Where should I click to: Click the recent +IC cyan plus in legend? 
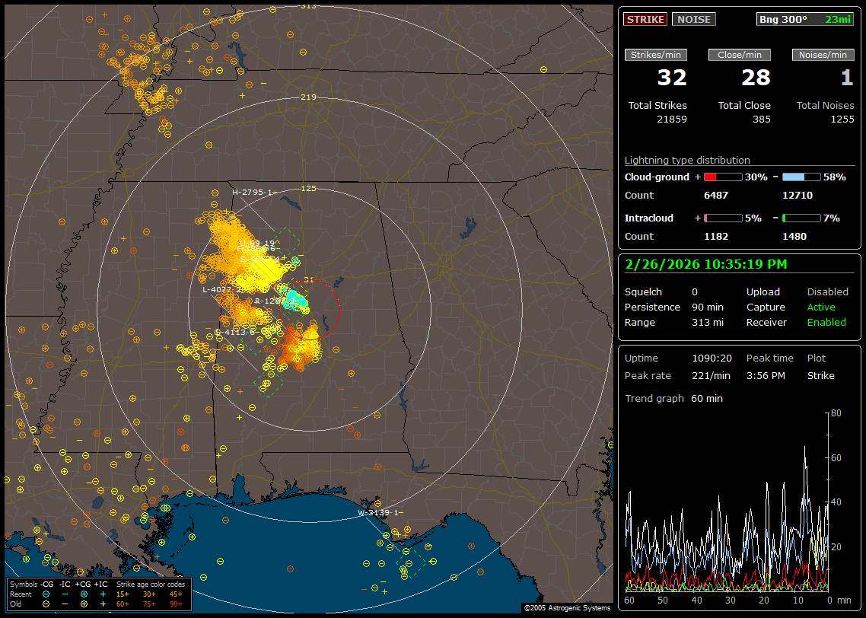(x=102, y=594)
